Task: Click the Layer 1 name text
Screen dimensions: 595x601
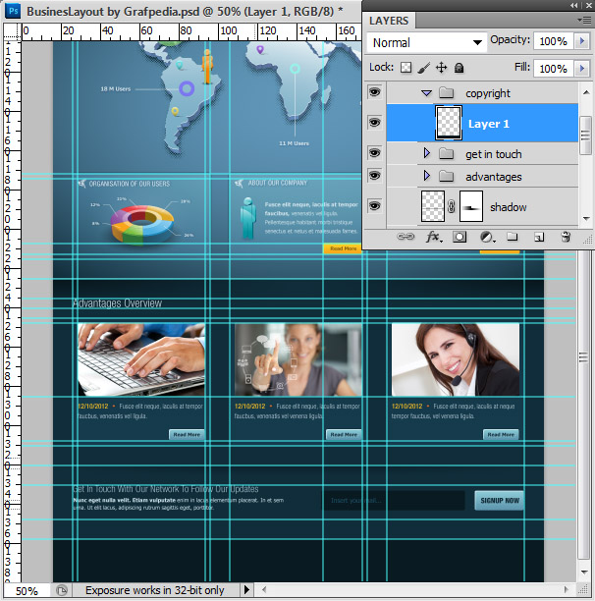Action: click(489, 124)
